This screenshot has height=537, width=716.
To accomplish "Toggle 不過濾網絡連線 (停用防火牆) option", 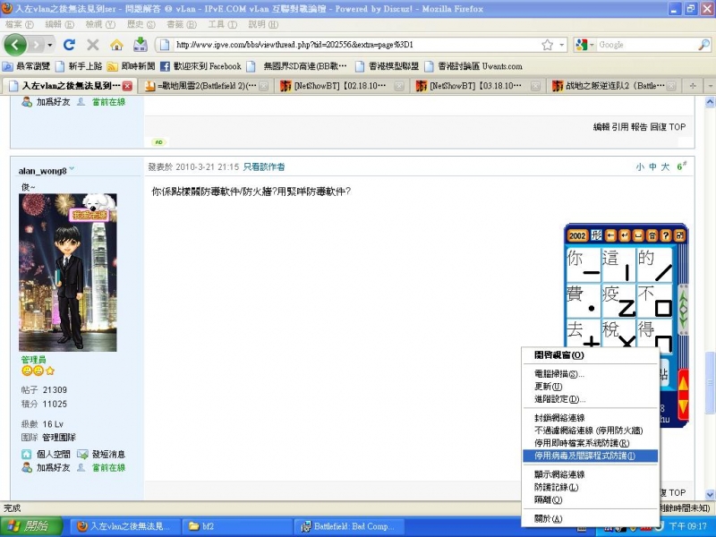I will click(588, 430).
